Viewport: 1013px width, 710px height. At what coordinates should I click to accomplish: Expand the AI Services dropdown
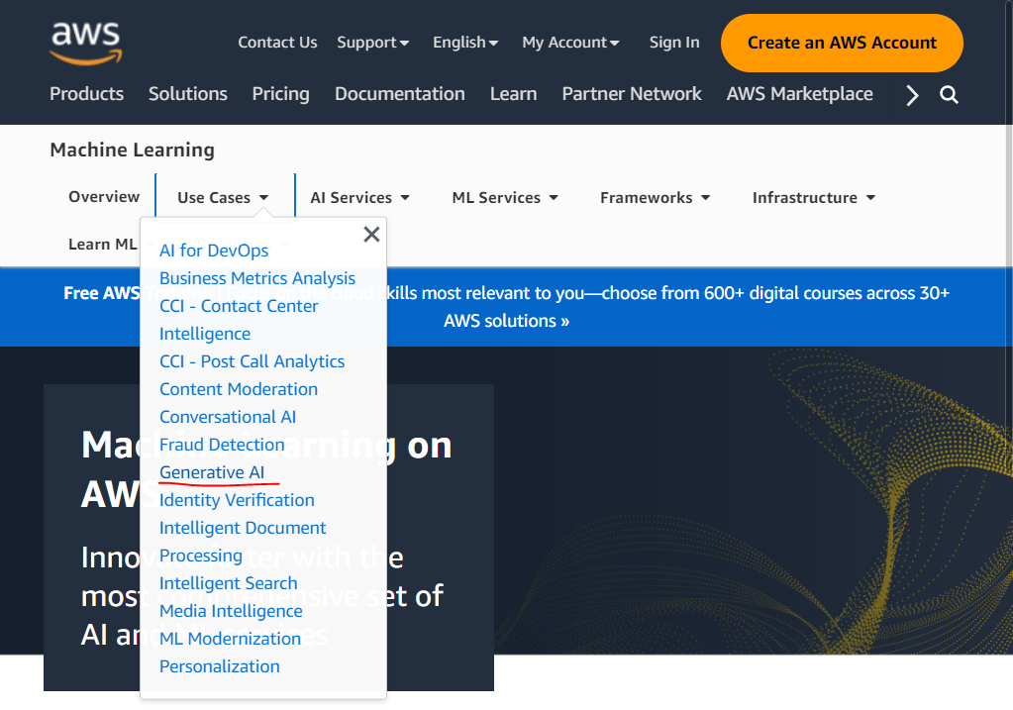(x=359, y=198)
